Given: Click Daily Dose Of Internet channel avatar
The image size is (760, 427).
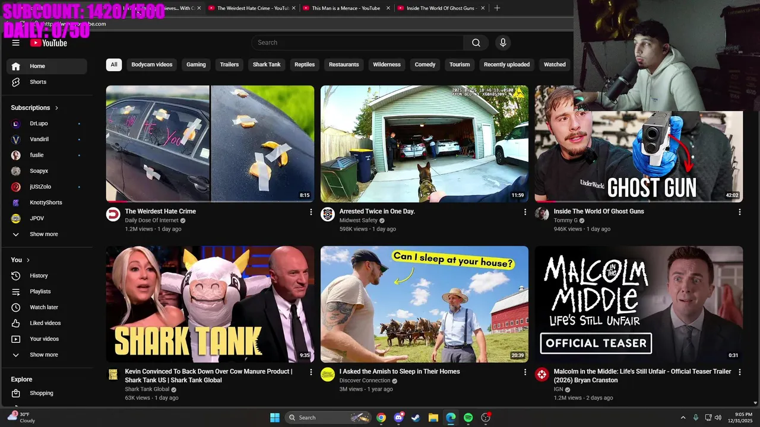Looking at the screenshot, I should pos(113,214).
